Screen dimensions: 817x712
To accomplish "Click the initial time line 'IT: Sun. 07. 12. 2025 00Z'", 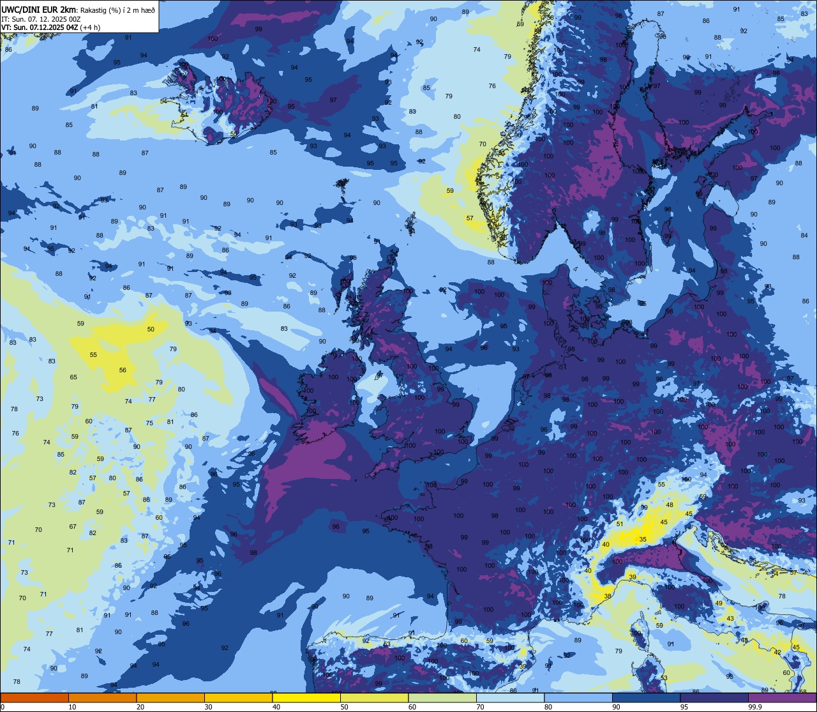I will coord(41,19).
